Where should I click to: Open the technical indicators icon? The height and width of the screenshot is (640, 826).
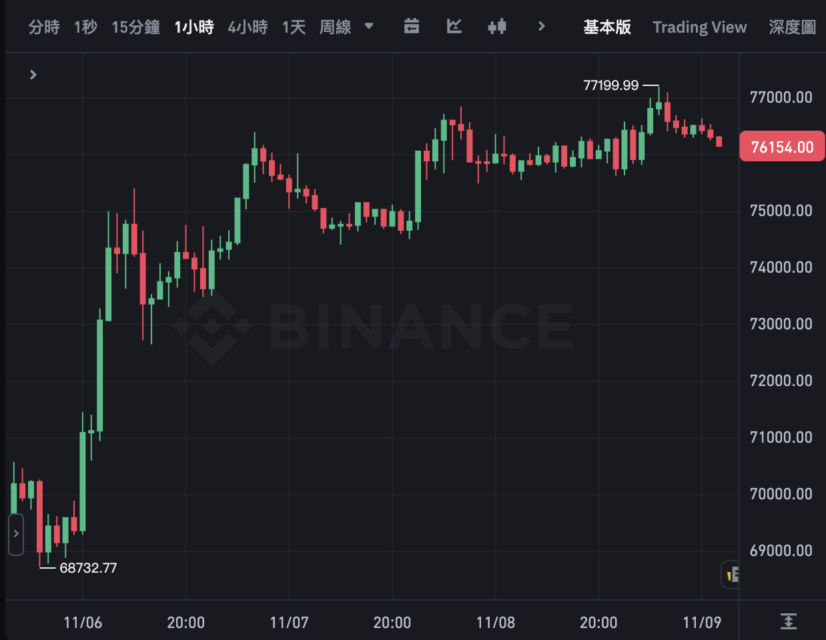pos(454,27)
